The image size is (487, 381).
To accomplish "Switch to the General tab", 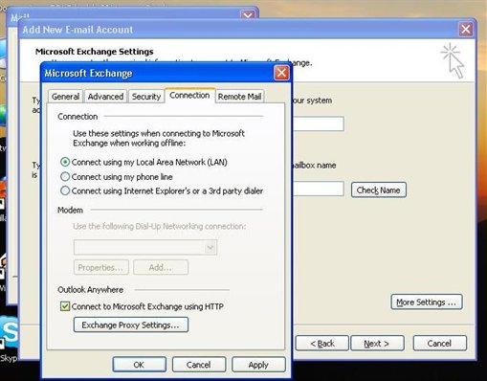I will [65, 97].
